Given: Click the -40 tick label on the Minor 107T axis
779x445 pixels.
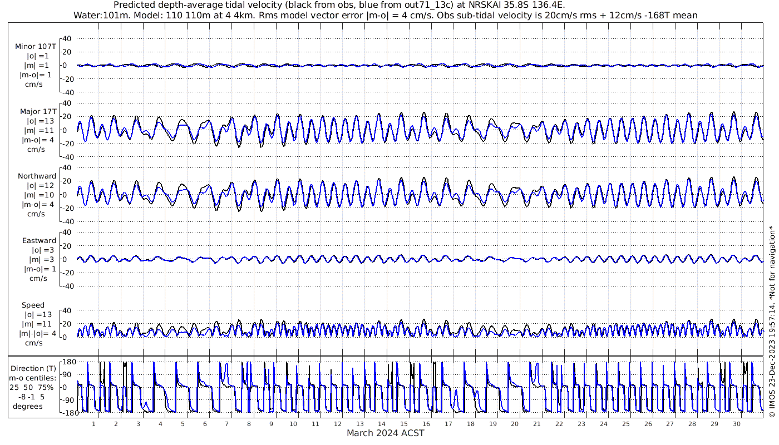Looking at the screenshot, I should pyautogui.click(x=66, y=92).
